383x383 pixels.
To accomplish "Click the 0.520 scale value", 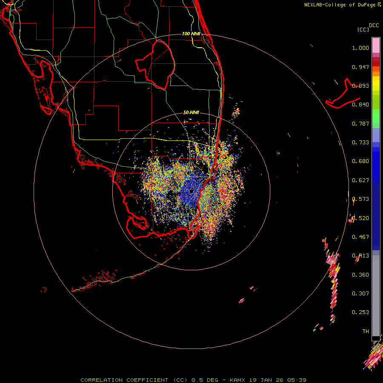I will (x=360, y=218).
